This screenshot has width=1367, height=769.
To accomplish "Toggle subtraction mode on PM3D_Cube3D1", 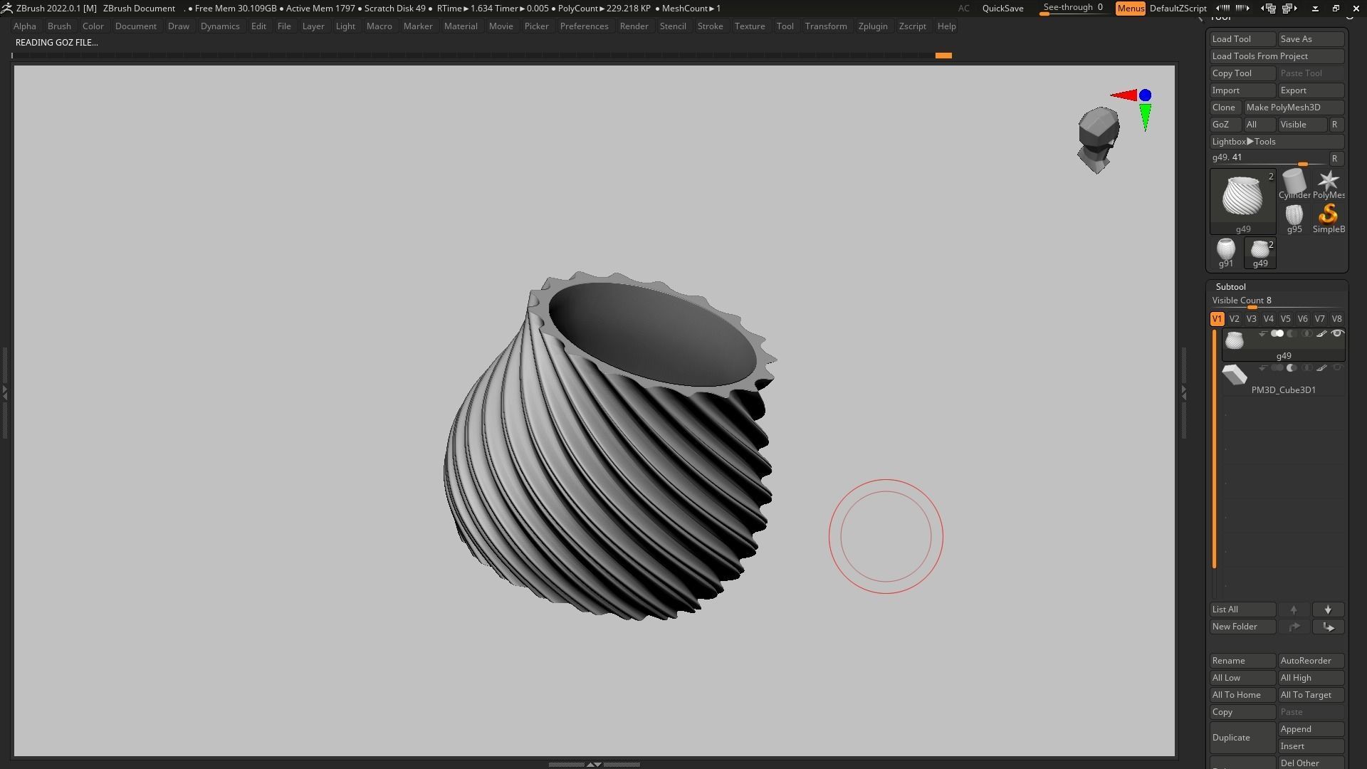I will point(1292,368).
